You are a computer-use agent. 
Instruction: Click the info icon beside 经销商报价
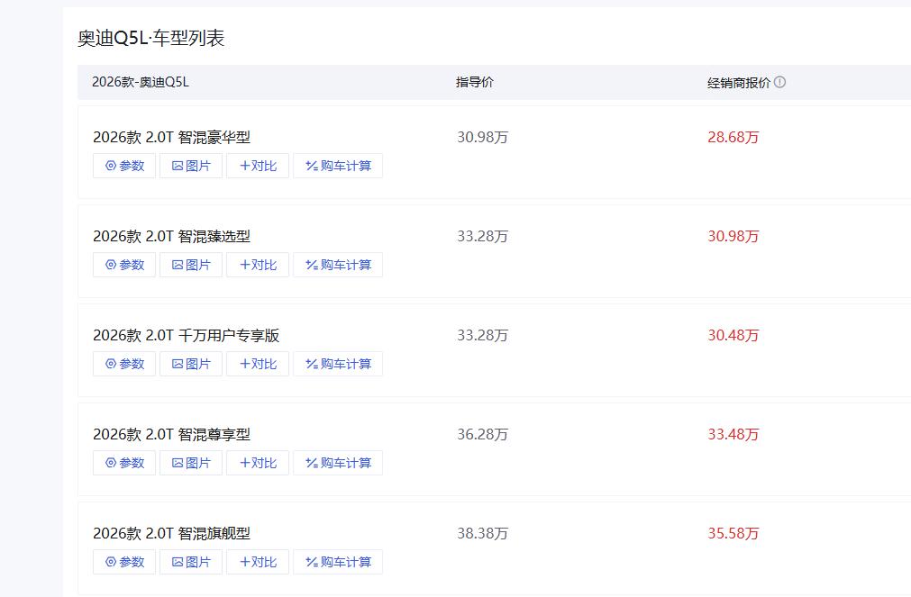779,82
